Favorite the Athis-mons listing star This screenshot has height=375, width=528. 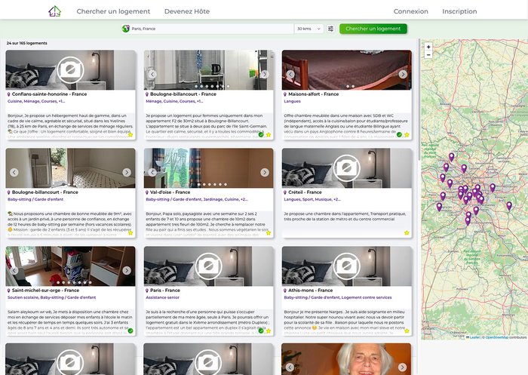pyautogui.click(x=407, y=331)
